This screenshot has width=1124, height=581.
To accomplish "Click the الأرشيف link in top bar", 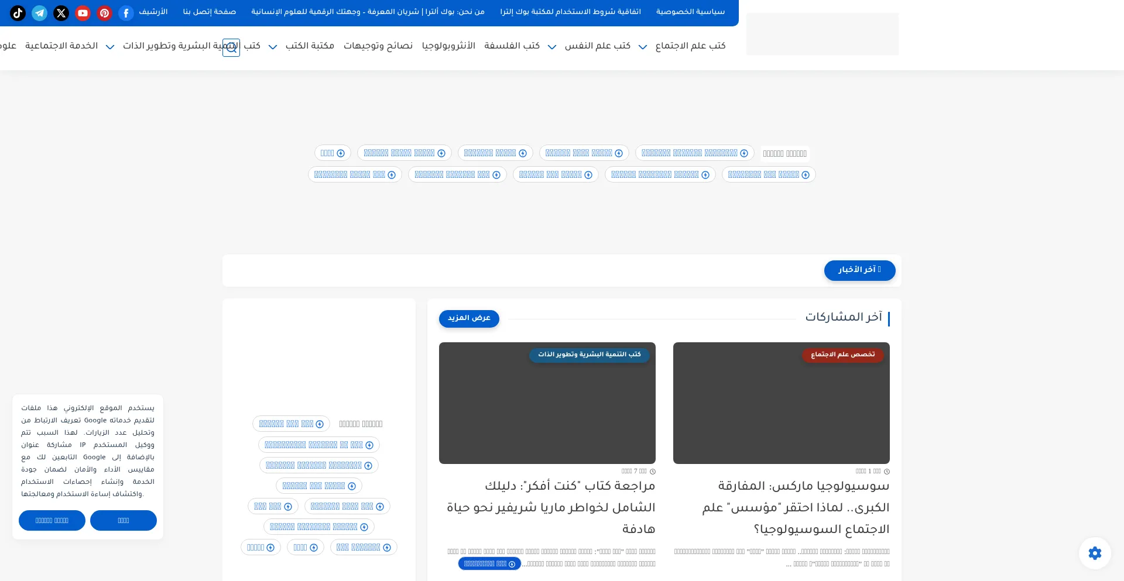I will [153, 12].
